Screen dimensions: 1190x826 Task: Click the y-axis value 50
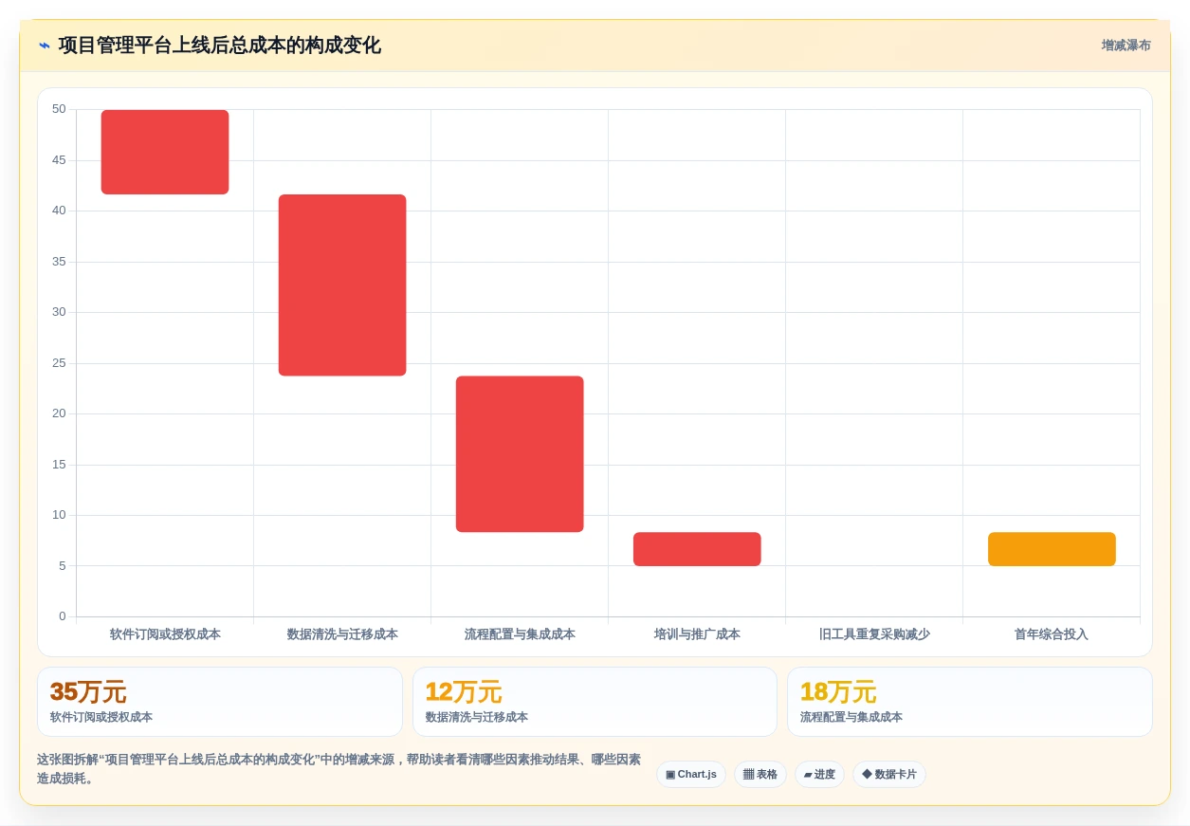click(59, 109)
